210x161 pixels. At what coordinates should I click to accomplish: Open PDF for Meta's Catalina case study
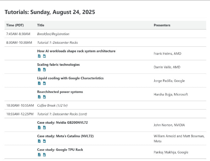[39, 141]
